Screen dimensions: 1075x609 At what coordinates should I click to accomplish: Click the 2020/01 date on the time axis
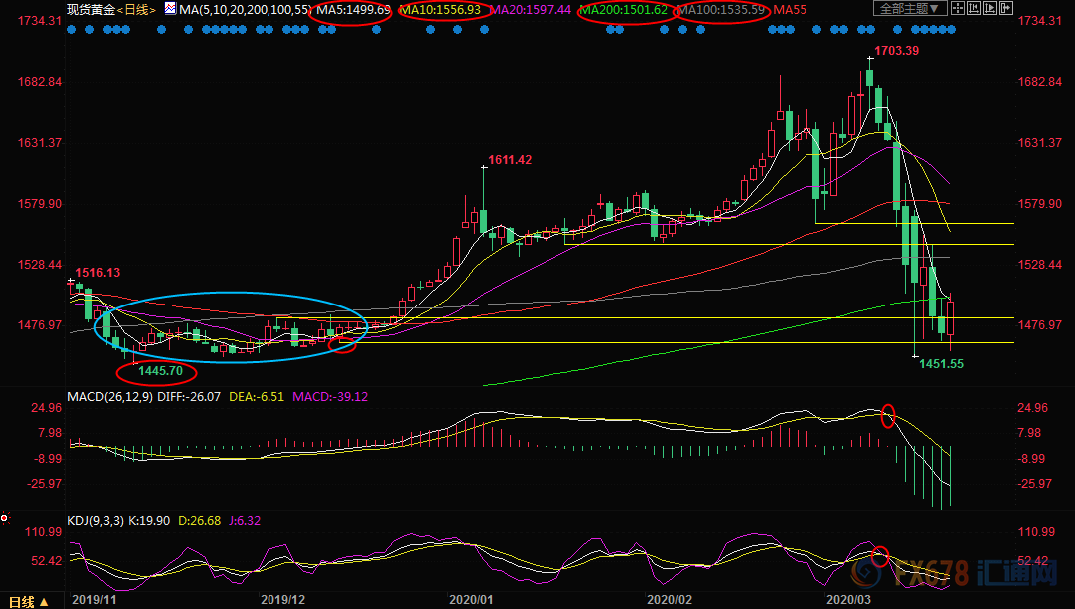tap(471, 601)
